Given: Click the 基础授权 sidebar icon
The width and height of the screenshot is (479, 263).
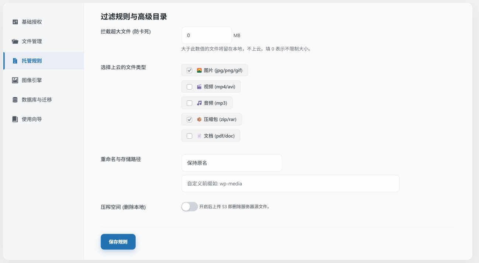Looking at the screenshot, I should tap(15, 22).
